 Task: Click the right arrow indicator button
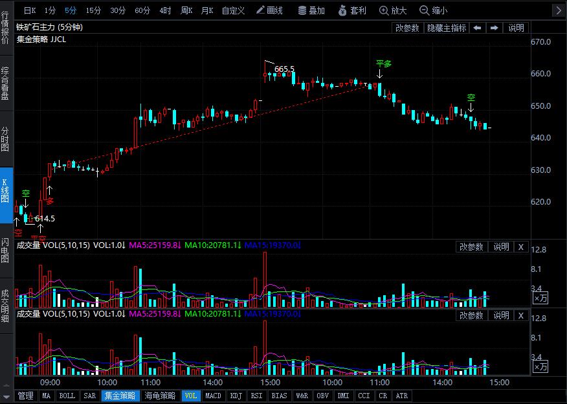point(495,28)
